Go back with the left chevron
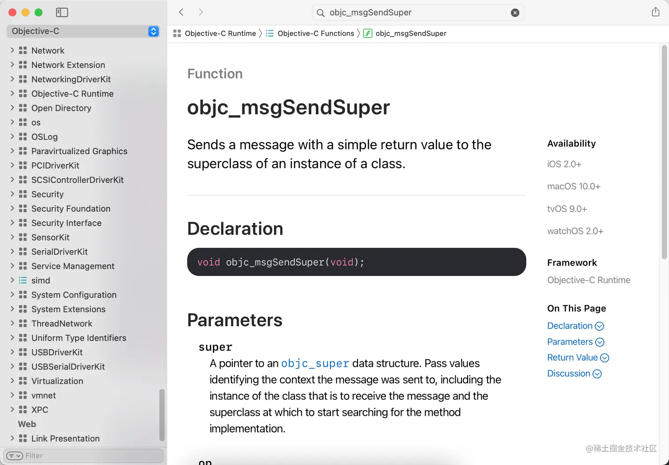 181,12
